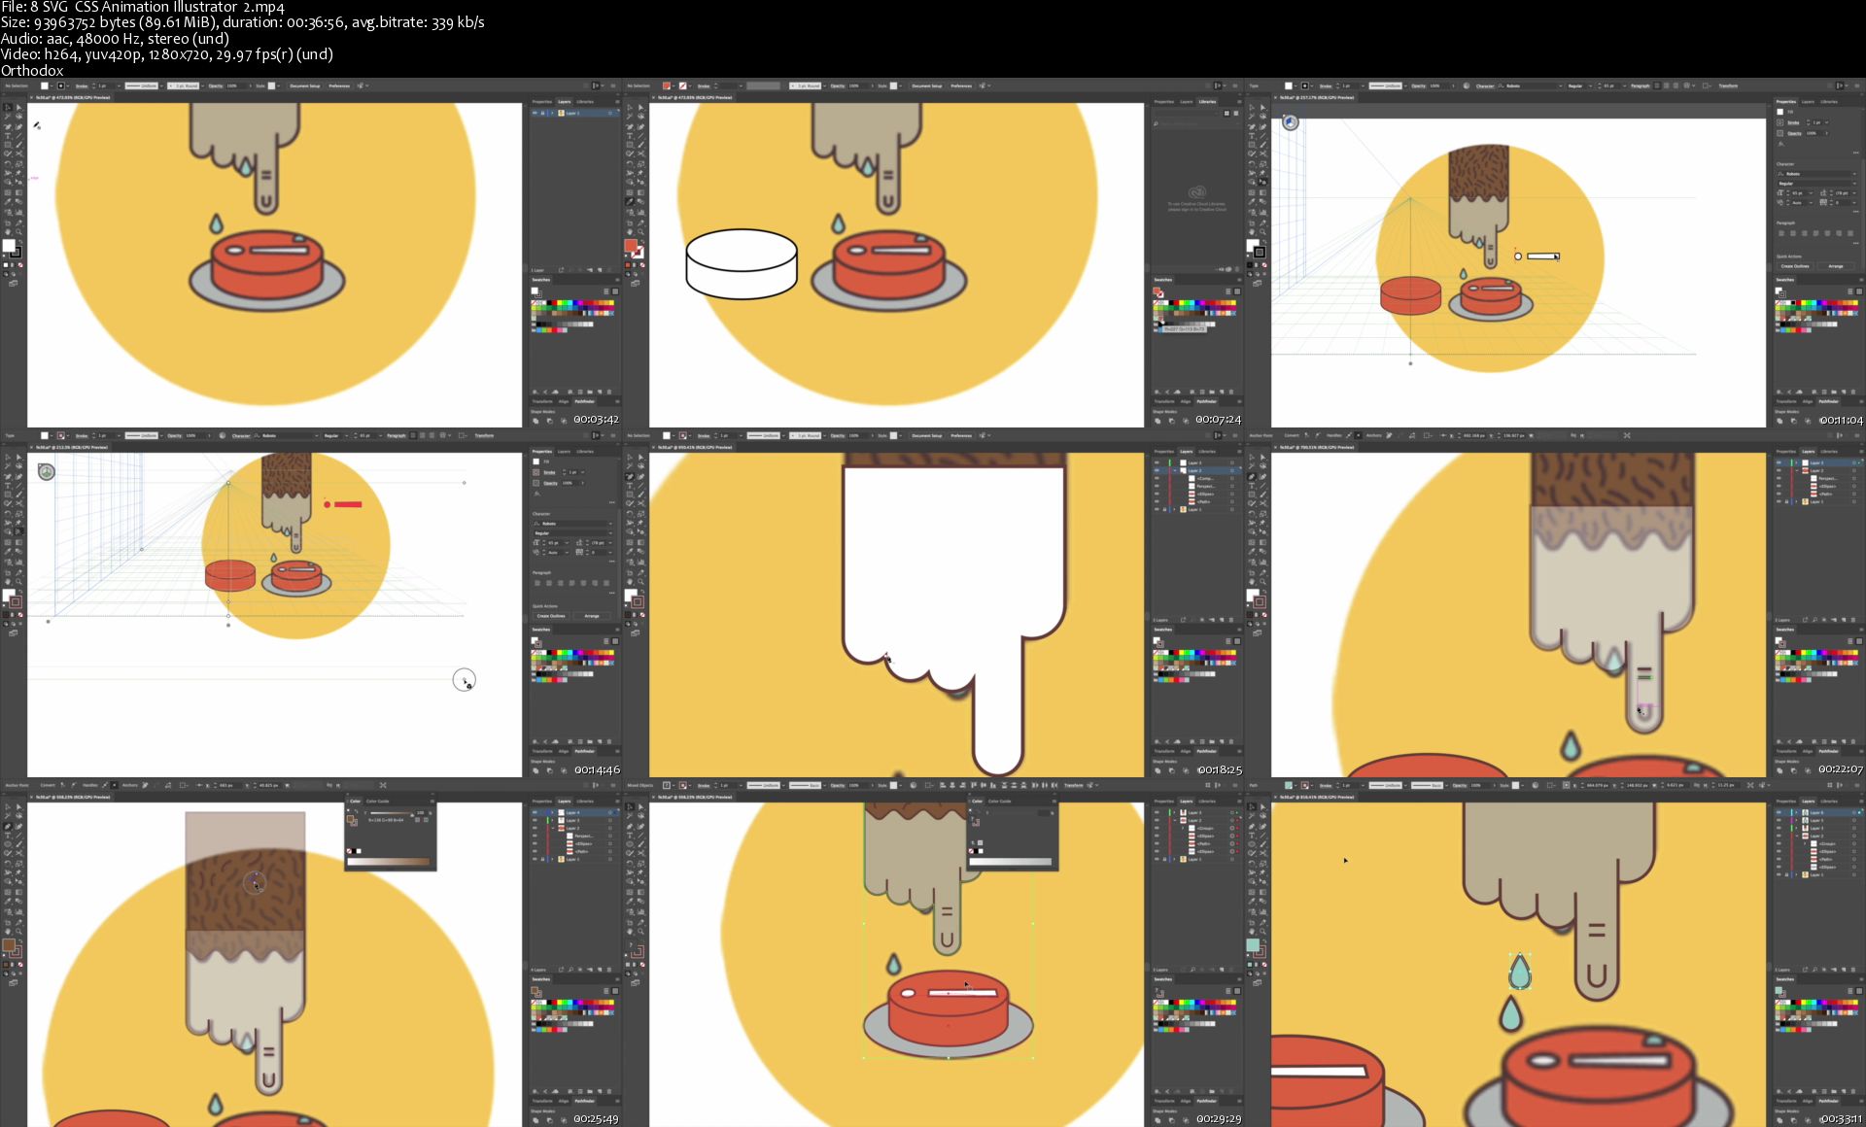1866x1127 pixels.
Task: Select the Gradient tool in the 00:22:07 frame
Action: 1262,542
